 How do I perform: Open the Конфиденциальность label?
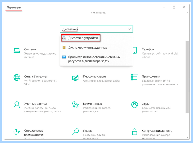[157, 131]
